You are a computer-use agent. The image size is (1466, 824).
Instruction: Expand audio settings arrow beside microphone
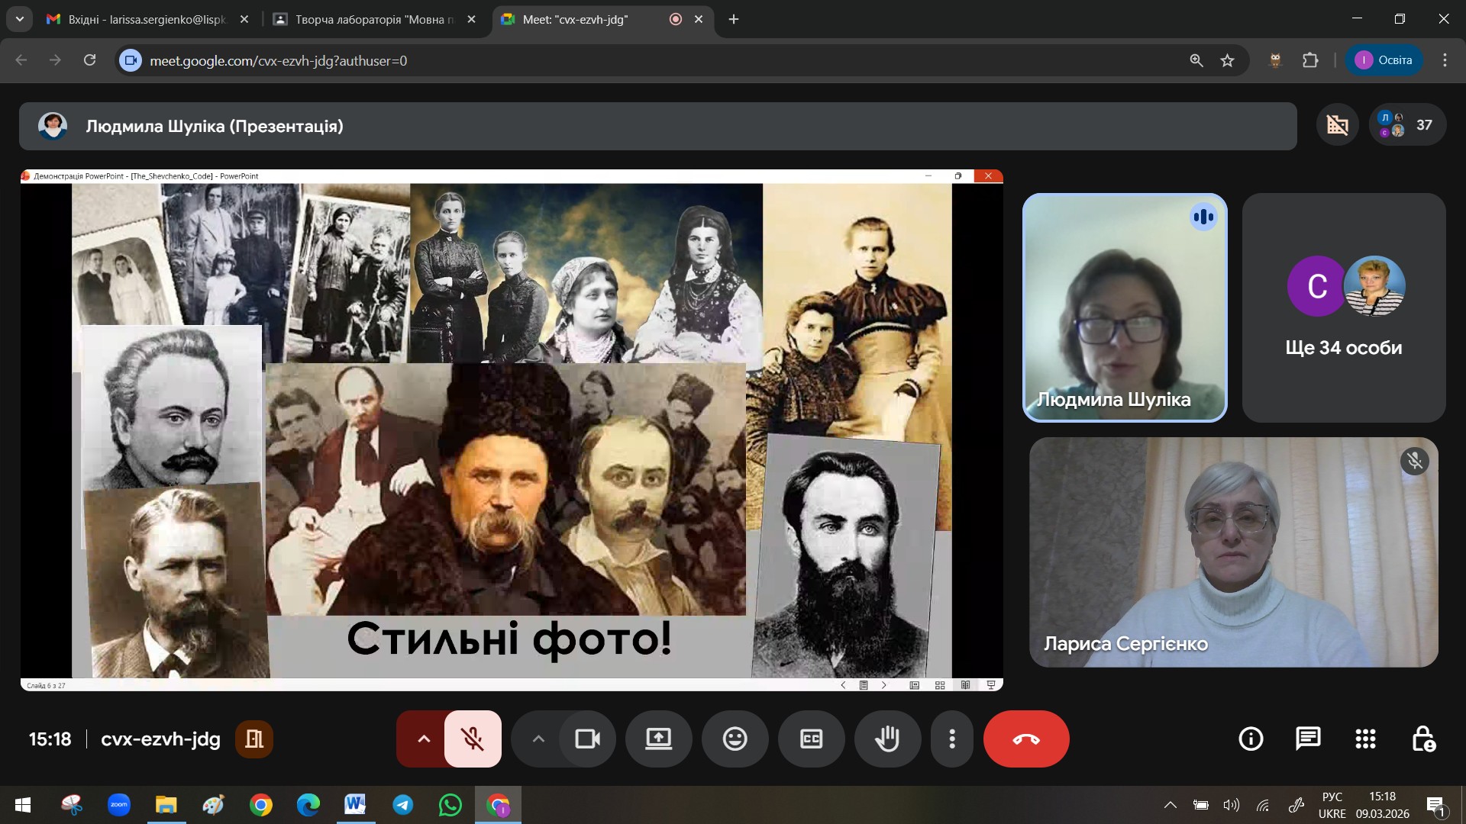(424, 739)
